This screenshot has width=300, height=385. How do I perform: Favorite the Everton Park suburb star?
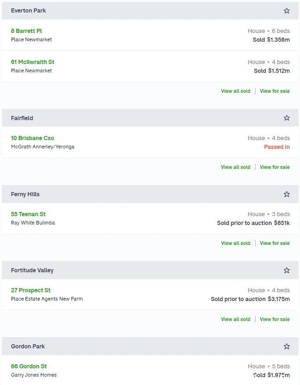coord(287,11)
